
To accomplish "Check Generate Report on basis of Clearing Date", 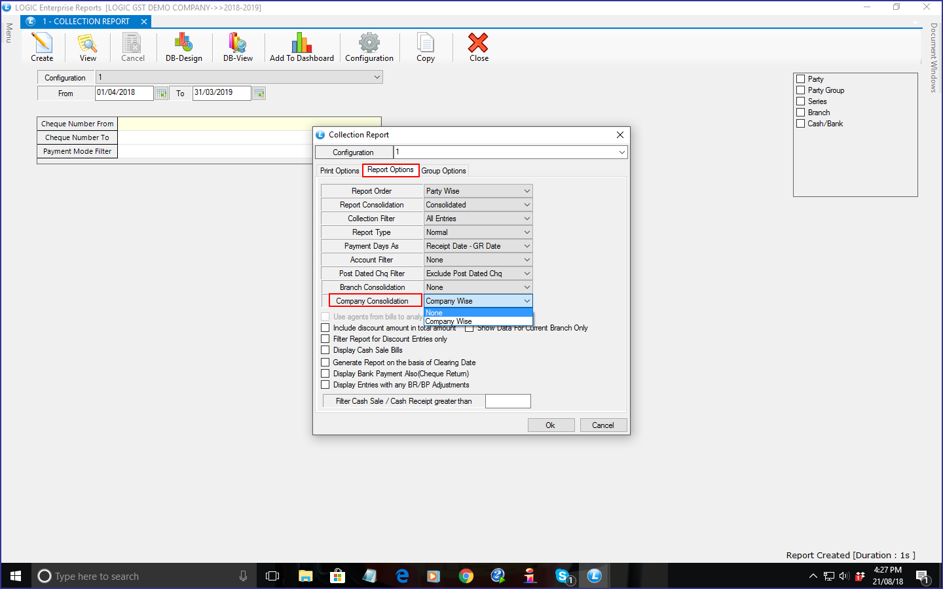I will [x=325, y=363].
